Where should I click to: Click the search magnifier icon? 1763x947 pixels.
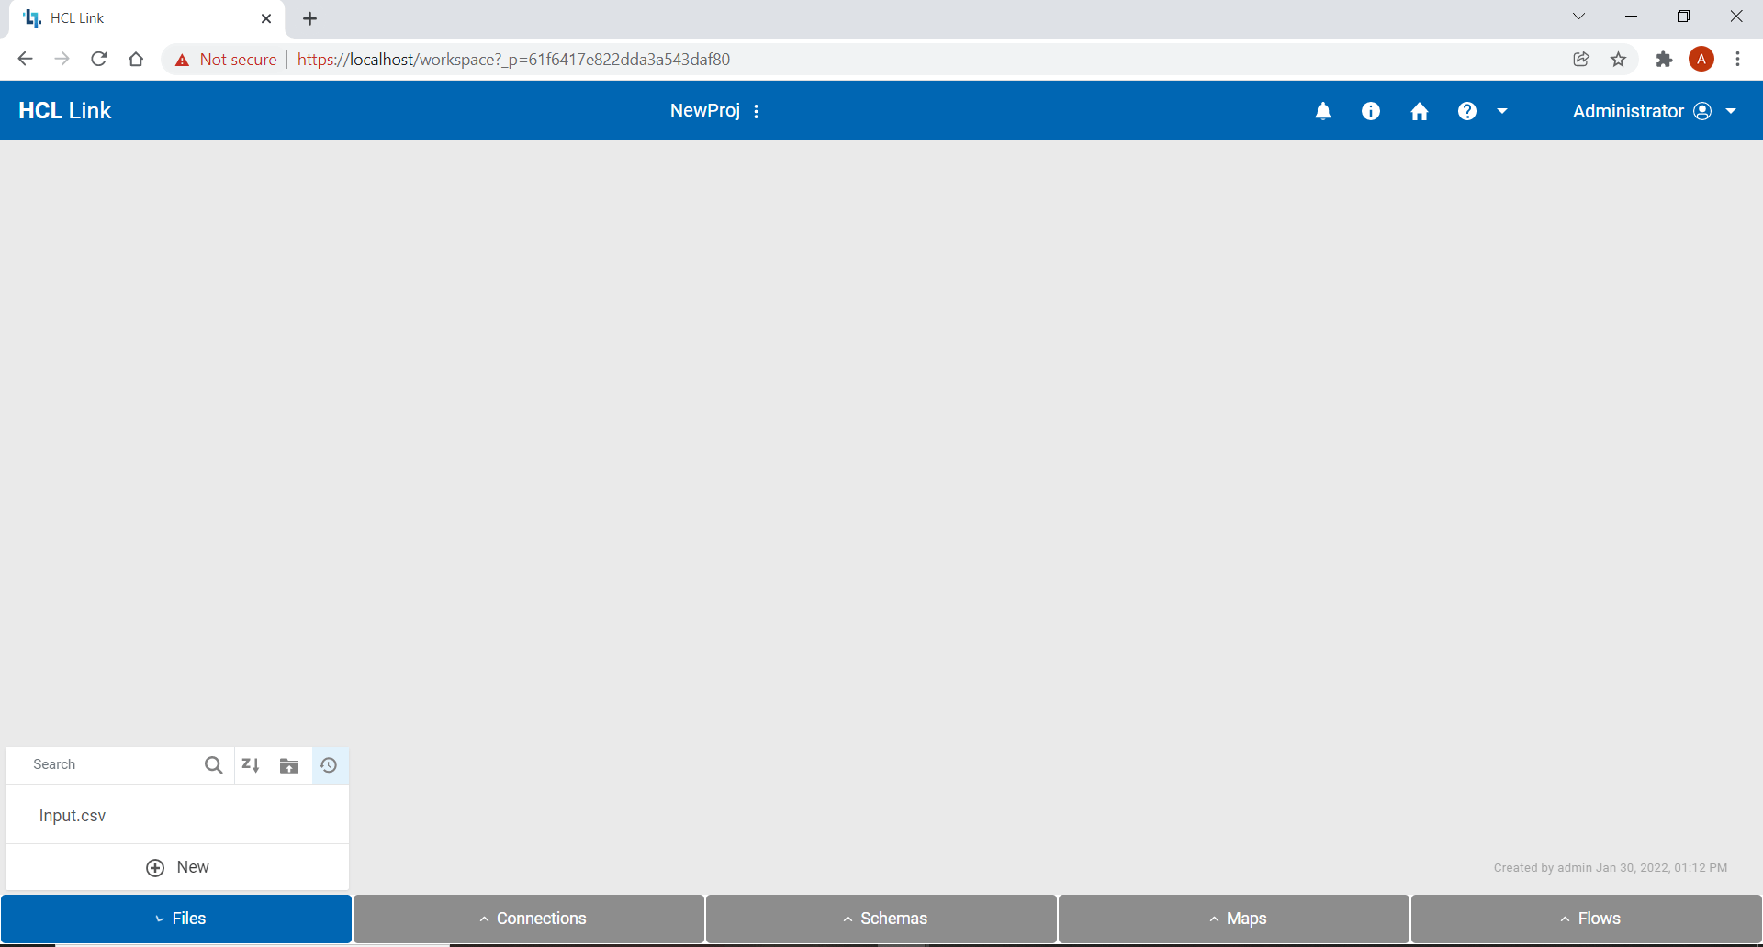(x=213, y=764)
